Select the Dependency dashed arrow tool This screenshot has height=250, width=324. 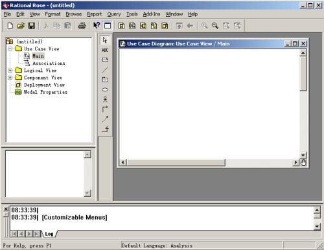[x=105, y=119]
